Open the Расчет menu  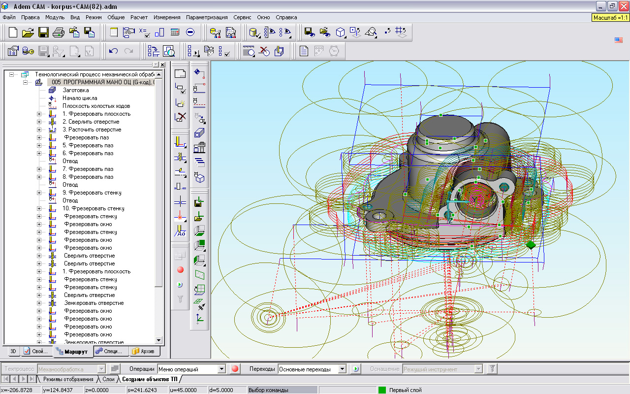click(139, 17)
